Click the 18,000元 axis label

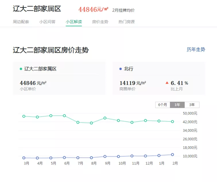[x=190, y=148]
